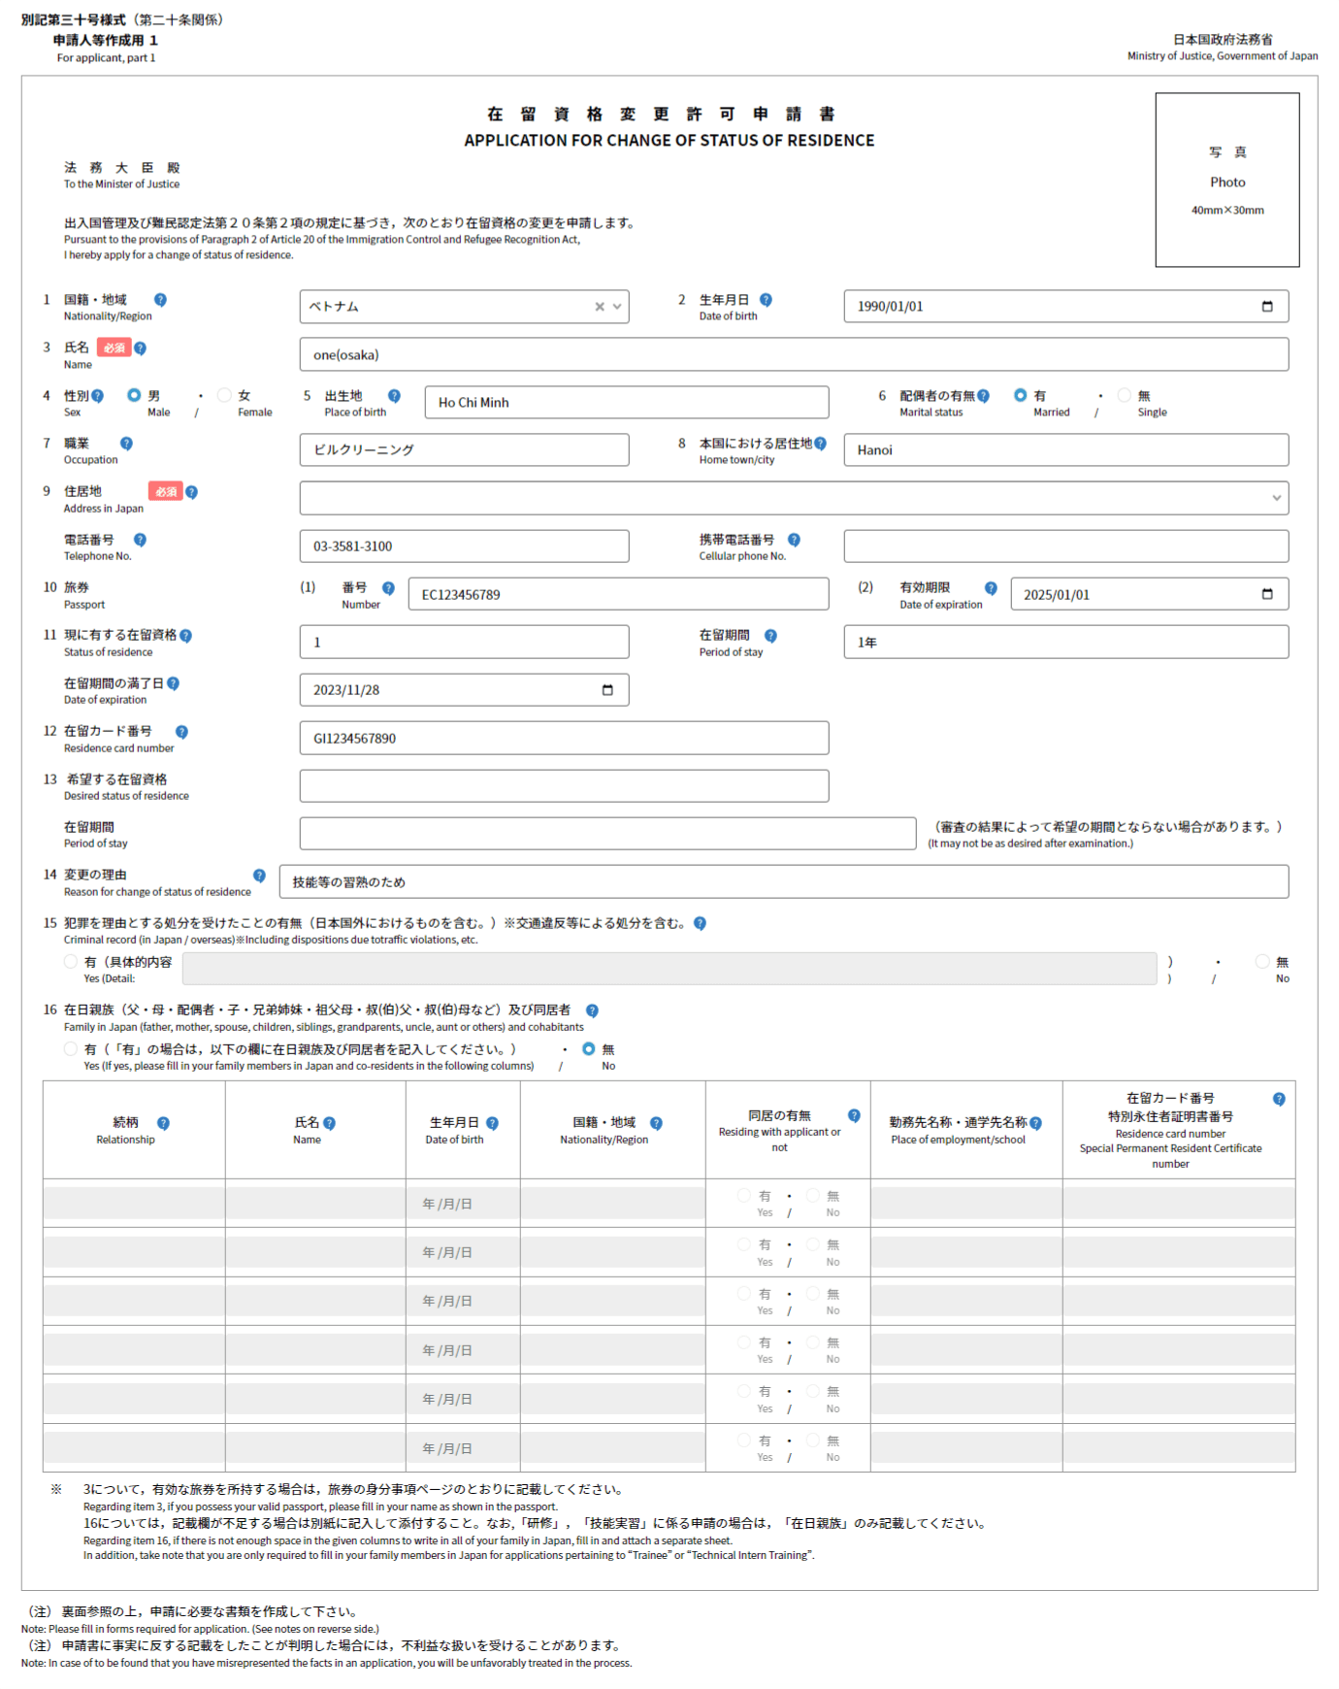This screenshot has height=1689, width=1339.
Task: Choose No for criminal record
Action: [1262, 962]
